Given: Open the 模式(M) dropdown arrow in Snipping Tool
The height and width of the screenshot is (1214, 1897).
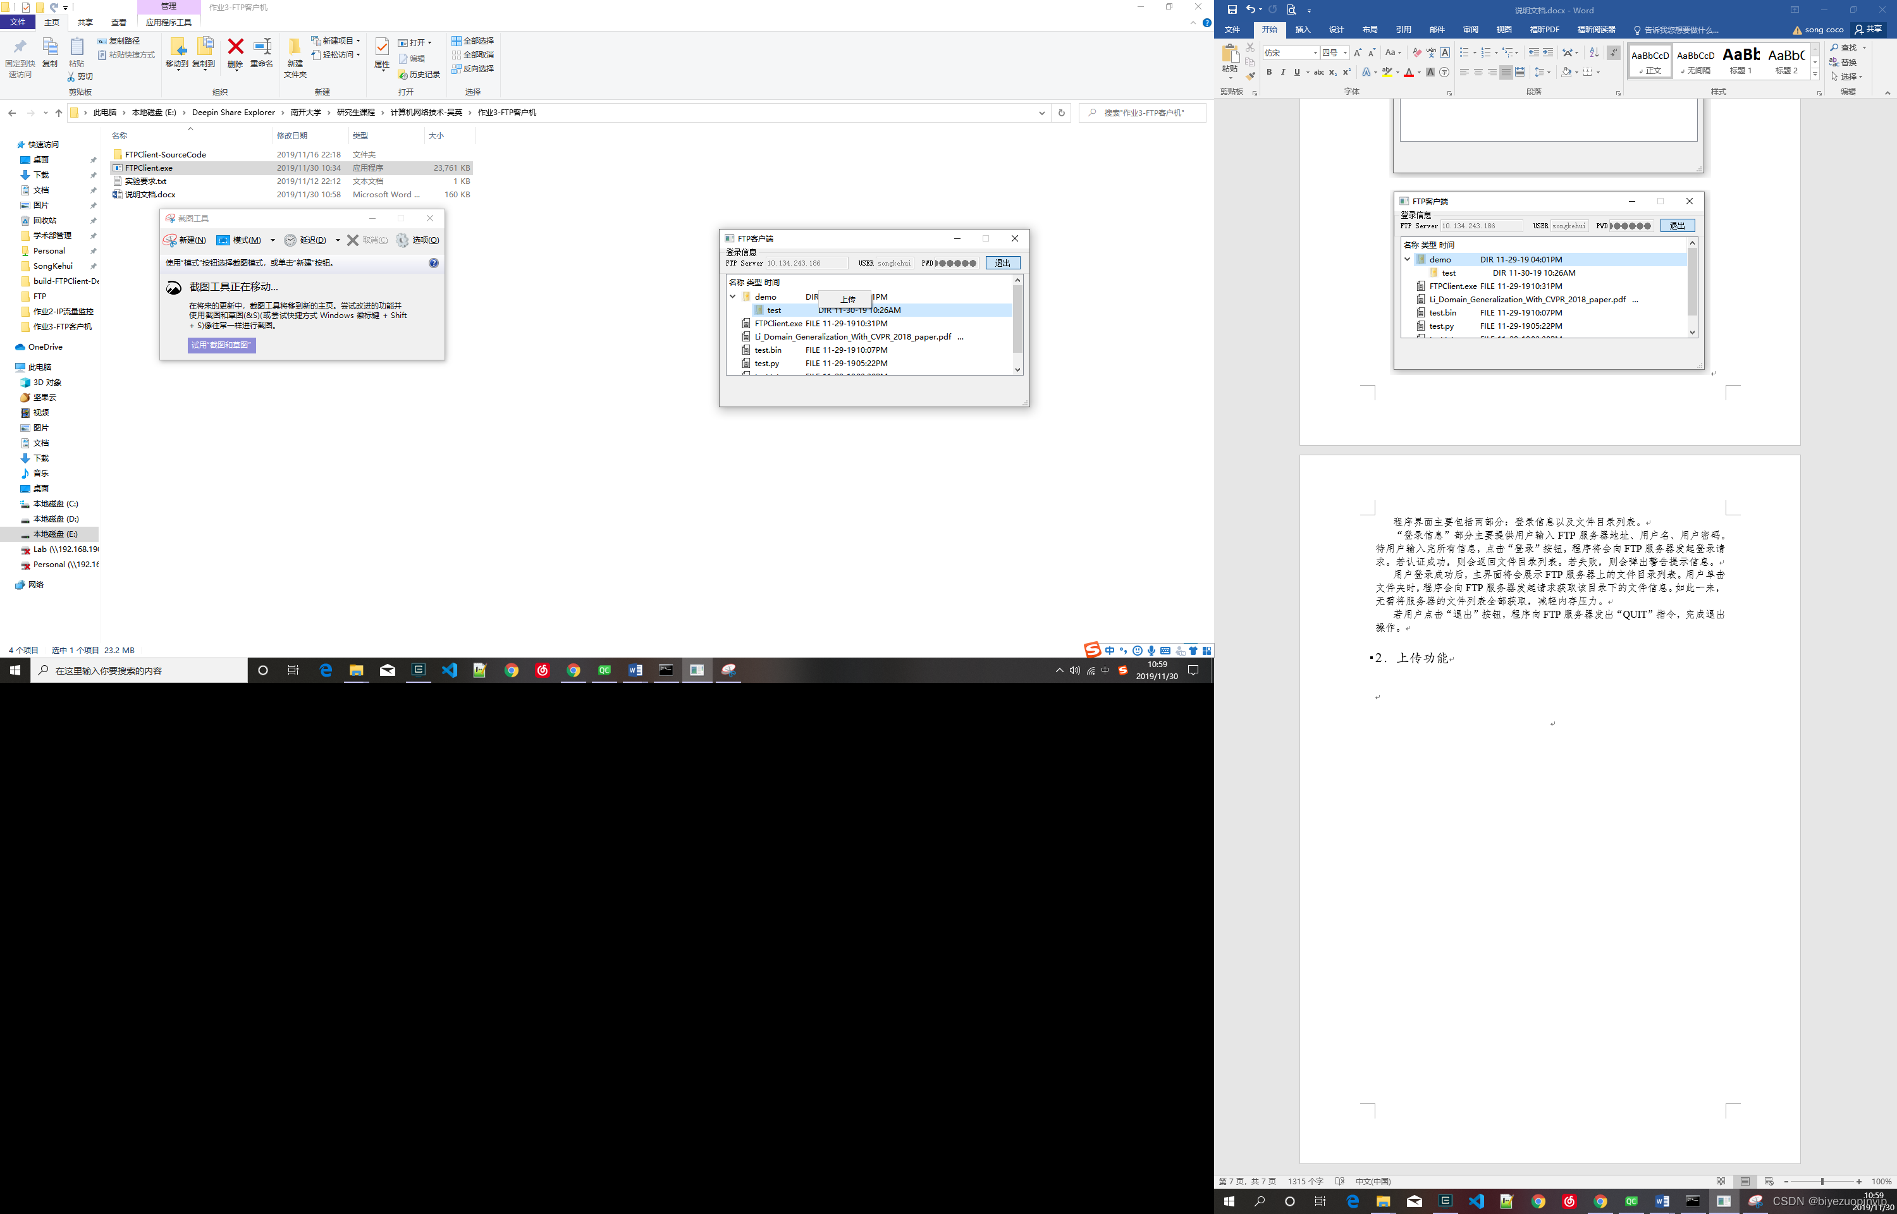Looking at the screenshot, I should click(x=273, y=240).
